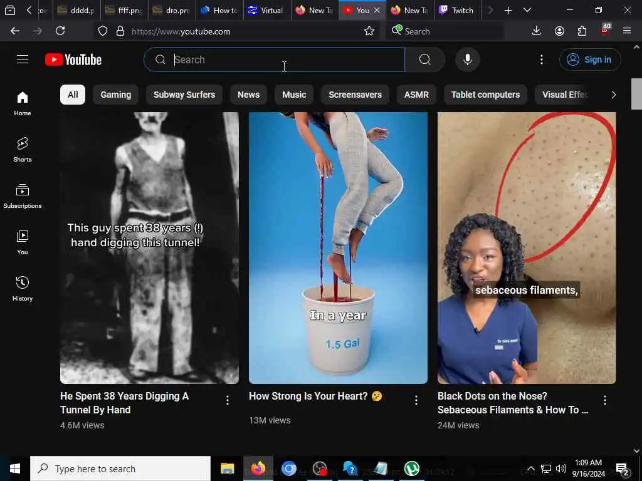Play the sebaceous filaments Shorts thumbnail
Viewport: 642px width, 481px height.
pyautogui.click(x=527, y=248)
